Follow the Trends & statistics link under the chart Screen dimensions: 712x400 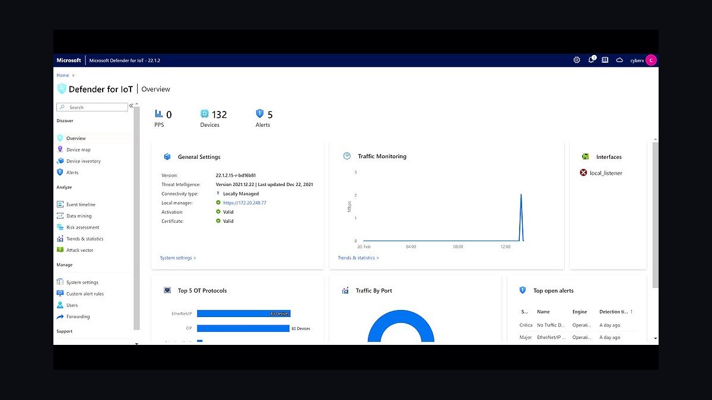click(358, 258)
